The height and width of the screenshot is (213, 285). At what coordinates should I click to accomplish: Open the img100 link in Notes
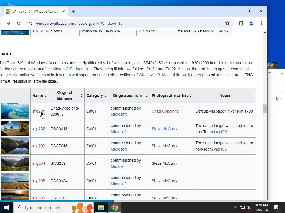pos(220,132)
